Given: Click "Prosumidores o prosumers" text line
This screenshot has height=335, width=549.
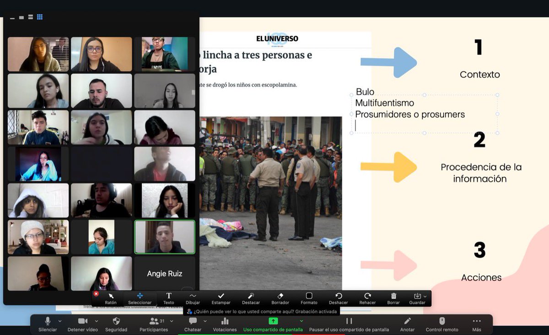Looking at the screenshot, I should [410, 114].
